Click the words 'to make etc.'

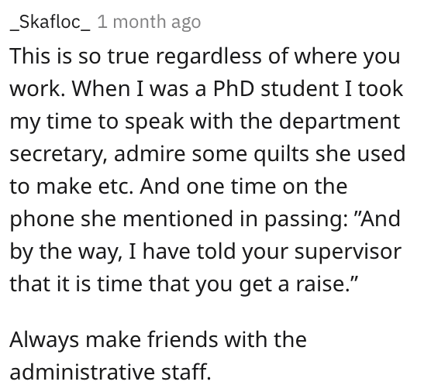coord(71,187)
